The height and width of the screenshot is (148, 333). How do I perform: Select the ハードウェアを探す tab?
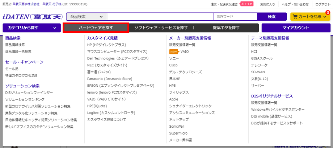(x=96, y=28)
